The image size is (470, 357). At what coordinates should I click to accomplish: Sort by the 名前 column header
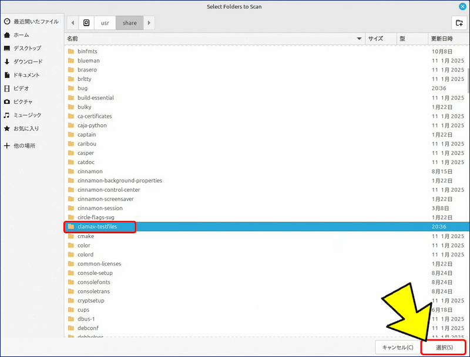pos(214,39)
